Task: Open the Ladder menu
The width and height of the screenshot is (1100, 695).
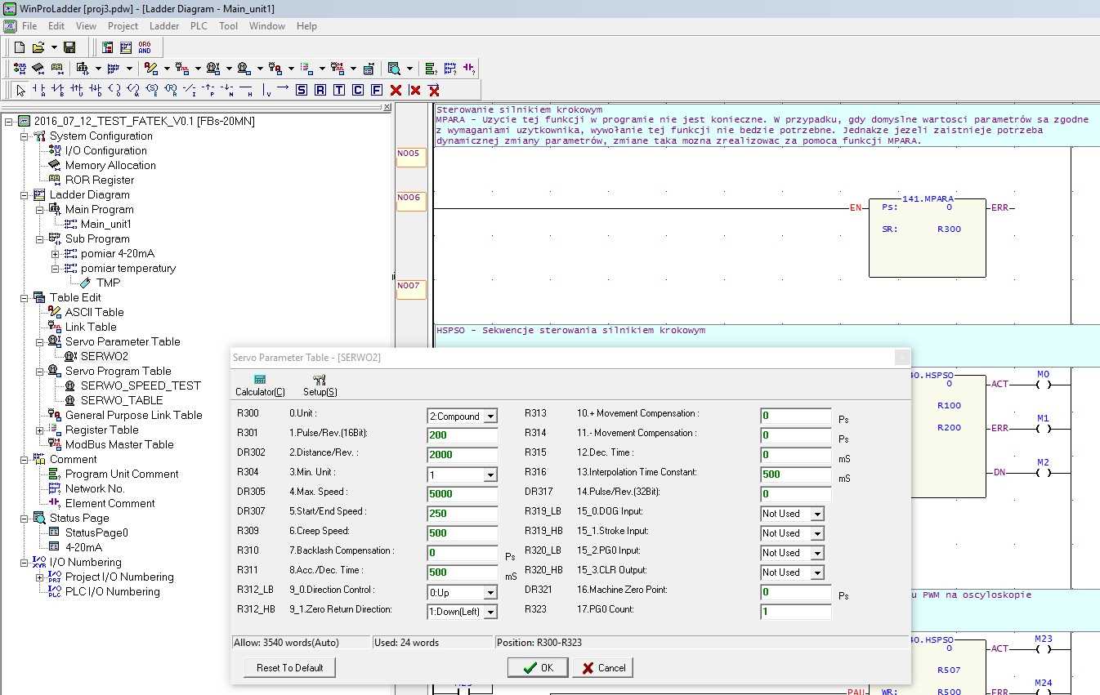Action: pos(164,26)
